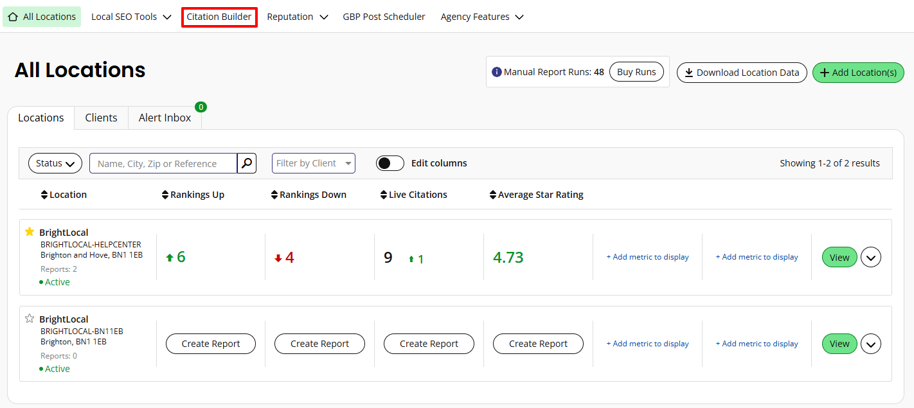Image resolution: width=914 pixels, height=408 pixels.
Task: Click the Buy Runs button
Action: point(636,72)
